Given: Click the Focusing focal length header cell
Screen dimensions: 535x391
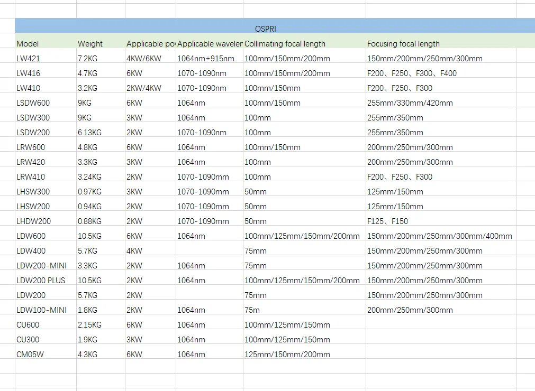Looking at the screenshot, I should [x=441, y=41].
